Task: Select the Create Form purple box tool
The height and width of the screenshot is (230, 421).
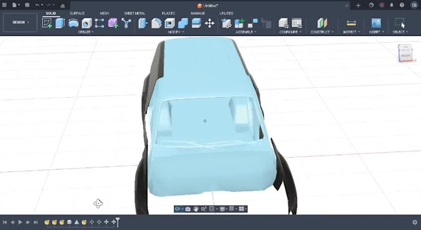Action: 113,23
